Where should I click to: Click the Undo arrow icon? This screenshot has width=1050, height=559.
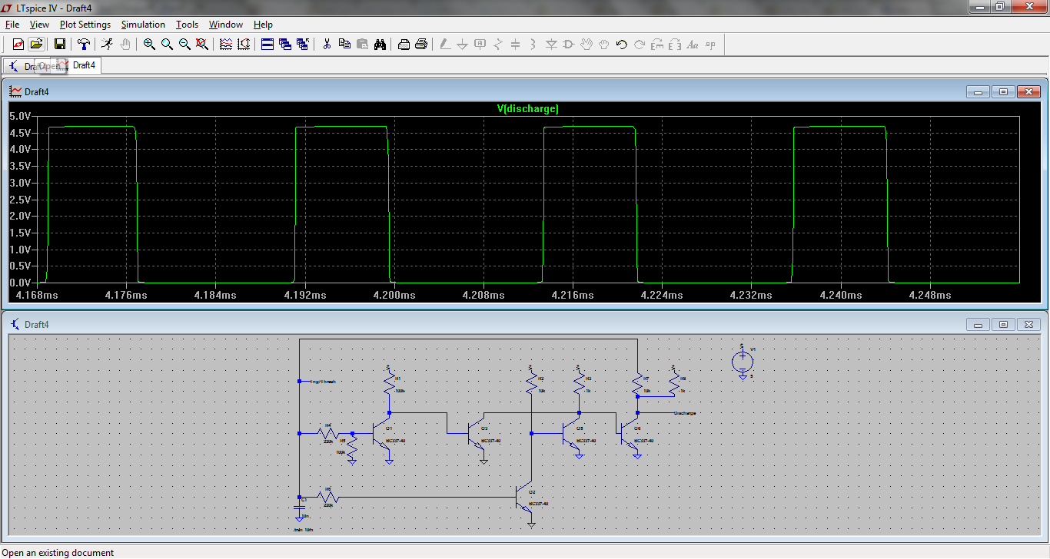pyautogui.click(x=622, y=45)
